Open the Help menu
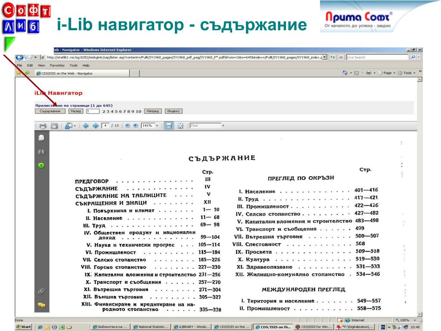The image size is (441, 331). point(86,66)
